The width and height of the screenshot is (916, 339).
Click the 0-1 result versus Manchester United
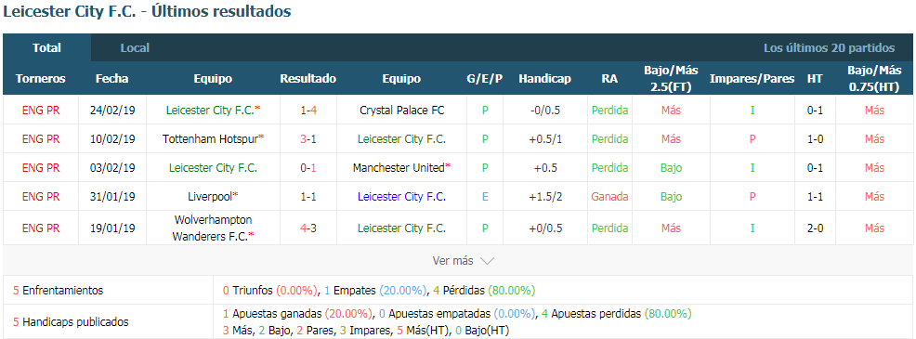tap(308, 168)
